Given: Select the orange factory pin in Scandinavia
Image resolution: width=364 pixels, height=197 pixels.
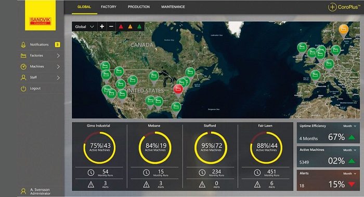Looking at the screenshot, I should tap(343, 30).
